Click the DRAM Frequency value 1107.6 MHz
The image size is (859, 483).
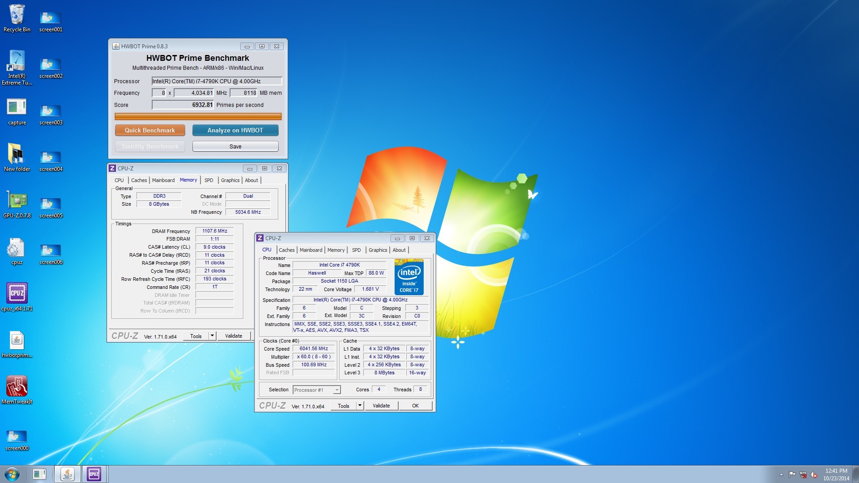click(x=215, y=231)
